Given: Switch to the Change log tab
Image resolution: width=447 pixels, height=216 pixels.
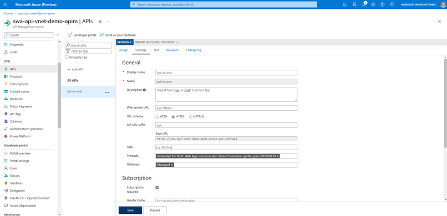Looking at the screenshot, I should [194, 50].
